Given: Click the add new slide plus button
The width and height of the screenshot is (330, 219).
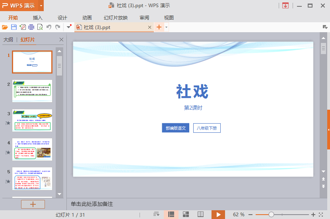Looking at the screenshot, I should 33,204.
